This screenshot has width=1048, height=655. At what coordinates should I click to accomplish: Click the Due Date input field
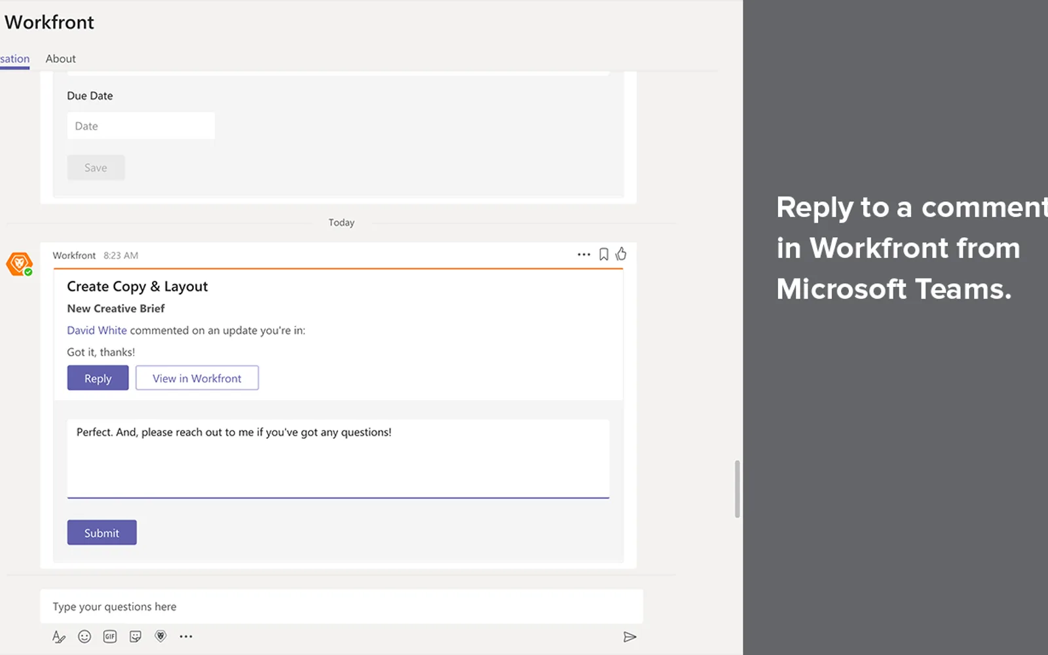(x=141, y=126)
